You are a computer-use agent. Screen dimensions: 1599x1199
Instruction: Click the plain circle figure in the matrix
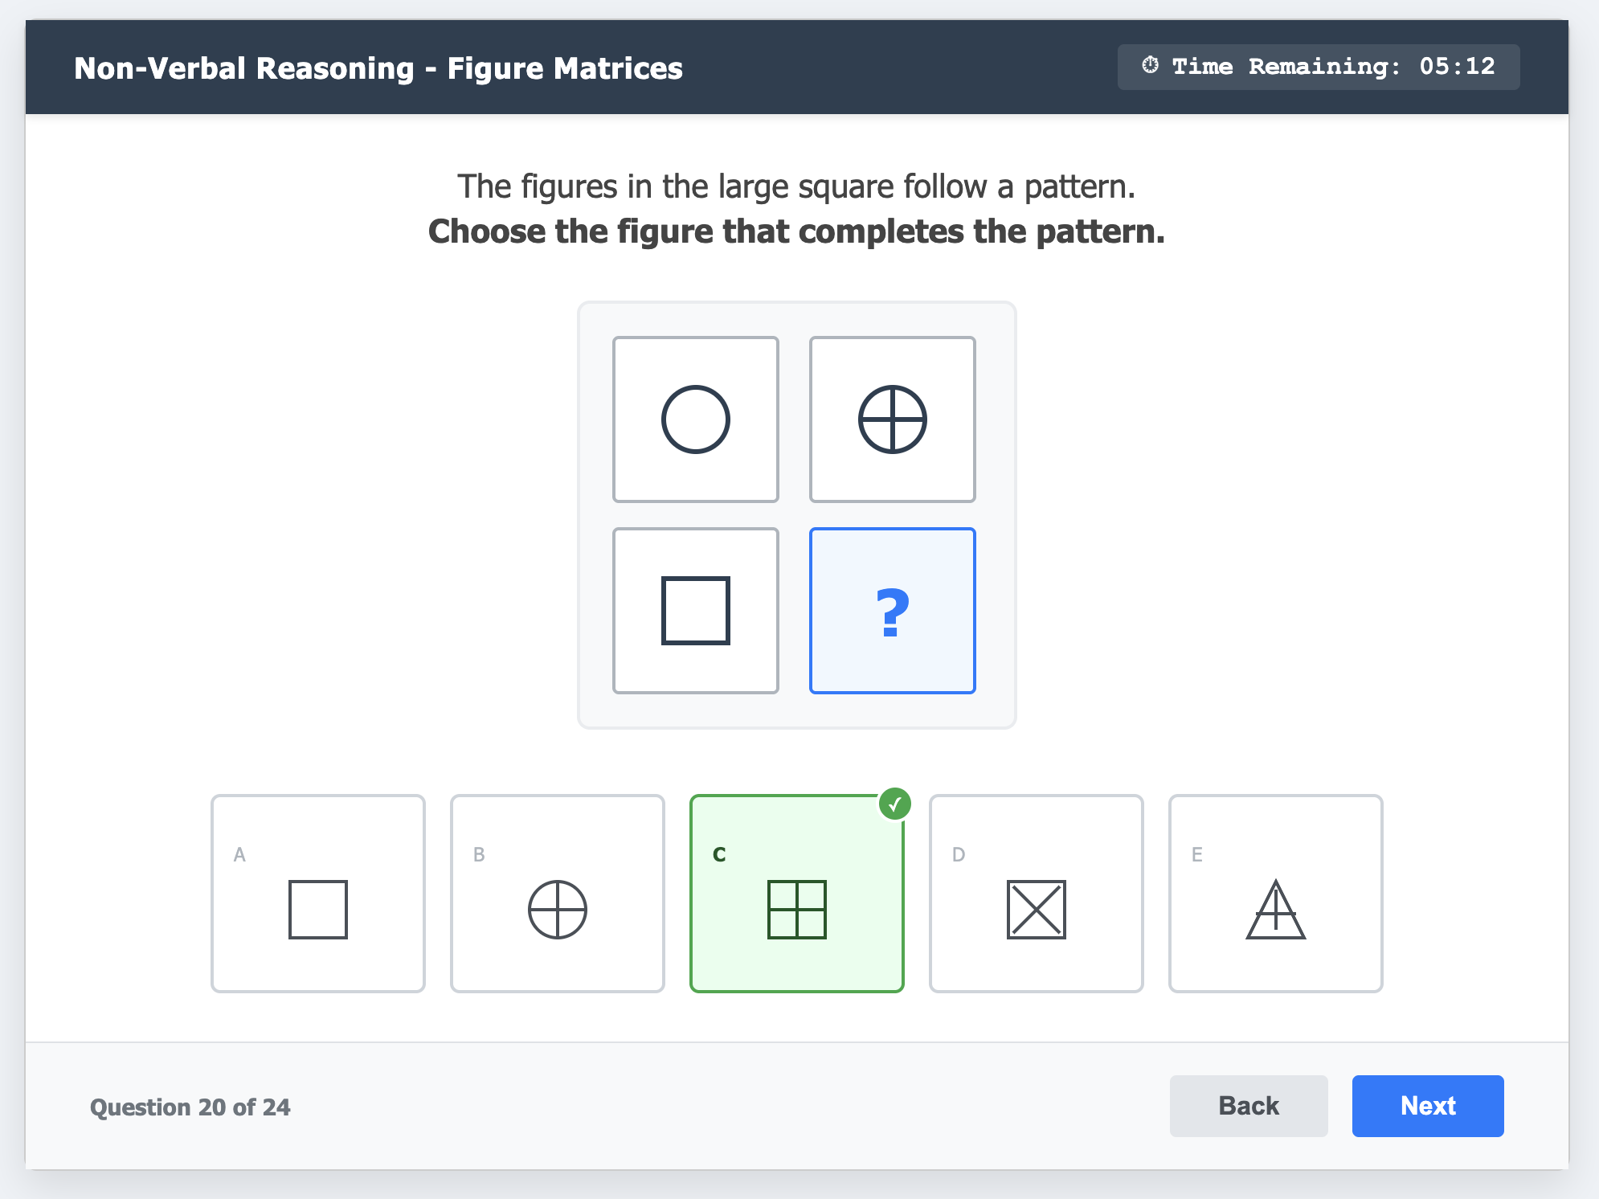tap(696, 419)
